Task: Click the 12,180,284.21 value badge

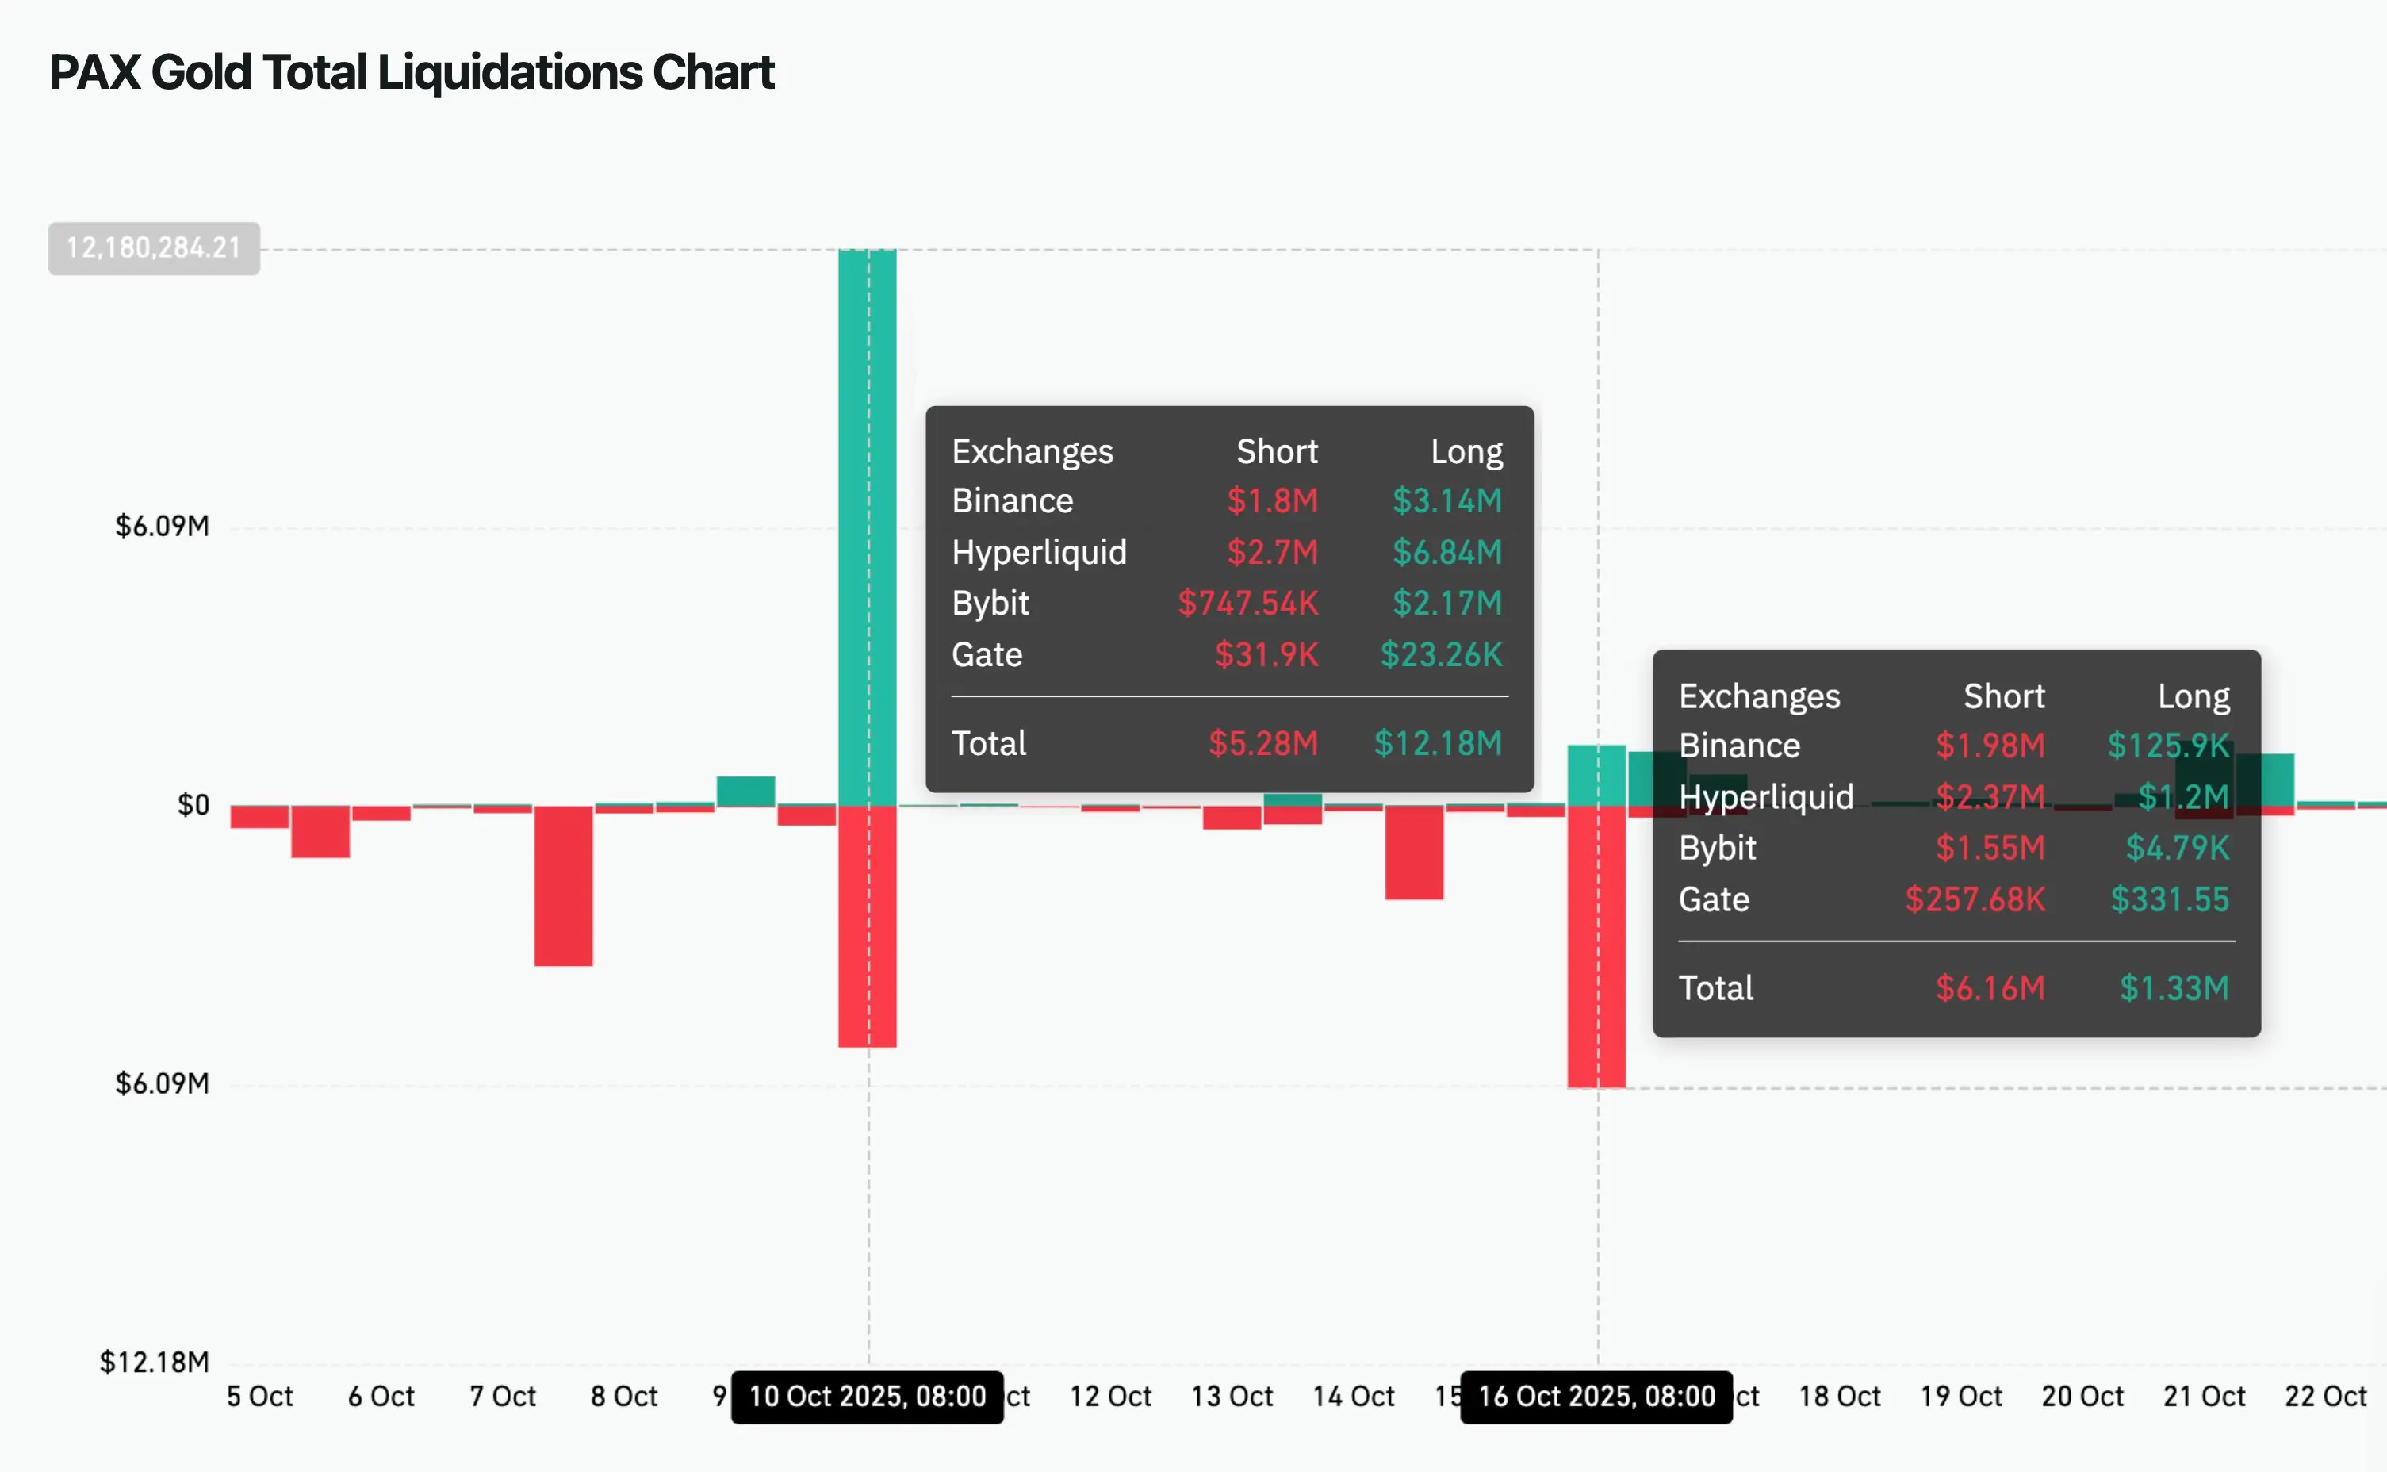Action: [x=154, y=248]
